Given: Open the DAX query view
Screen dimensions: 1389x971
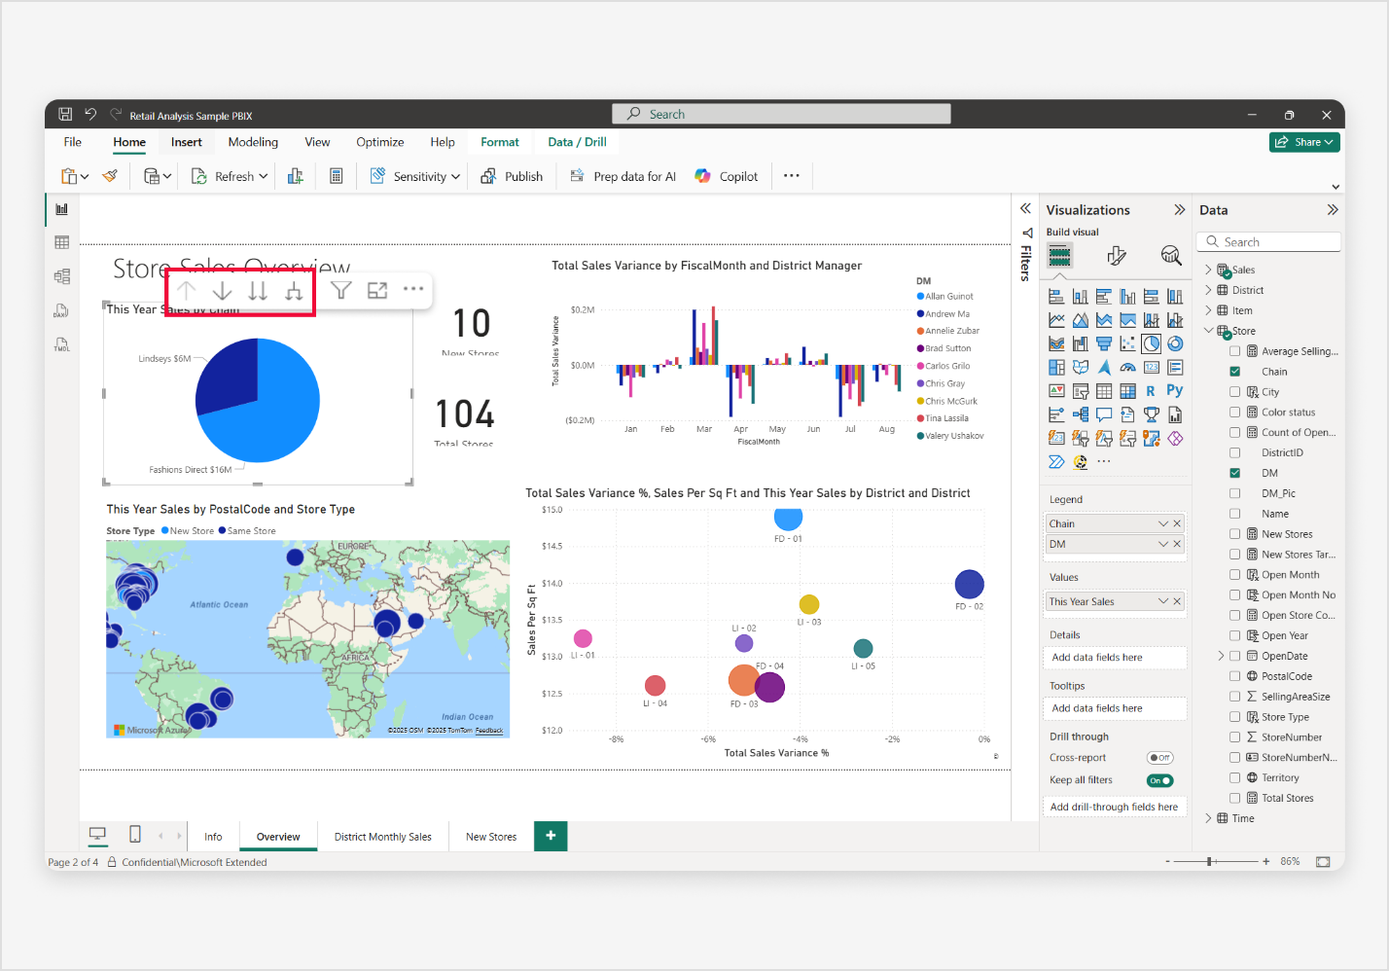Looking at the screenshot, I should tap(61, 311).
